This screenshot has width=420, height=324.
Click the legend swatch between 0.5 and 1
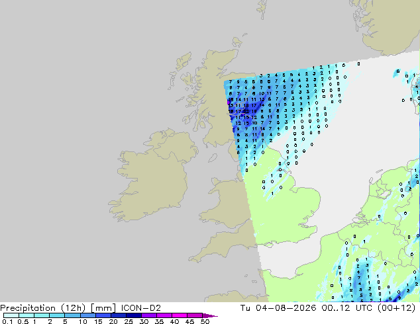pos(26,315)
